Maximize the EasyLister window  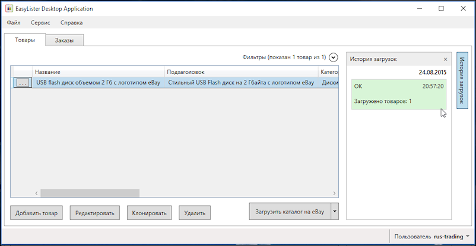click(441, 8)
